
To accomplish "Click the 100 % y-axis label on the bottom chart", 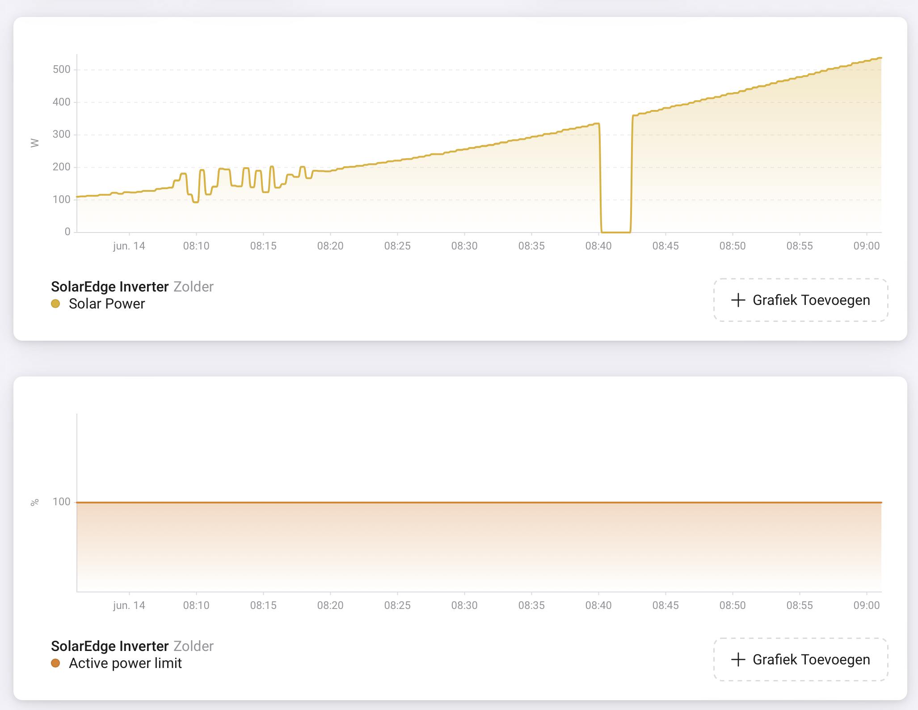I will point(62,502).
